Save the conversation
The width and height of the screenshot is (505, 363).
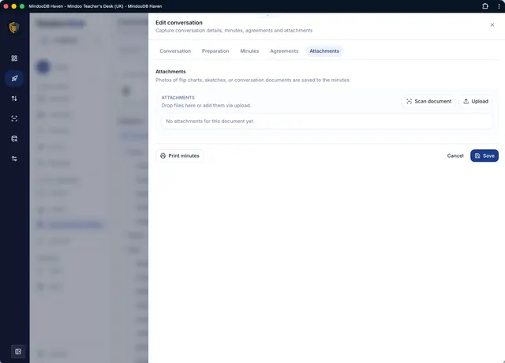pos(484,155)
